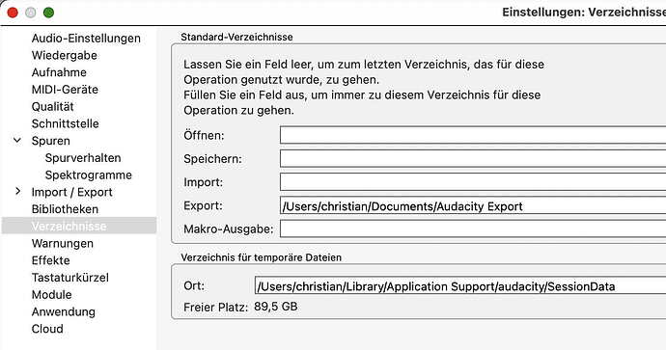Focus the Export path field

click(x=473, y=205)
